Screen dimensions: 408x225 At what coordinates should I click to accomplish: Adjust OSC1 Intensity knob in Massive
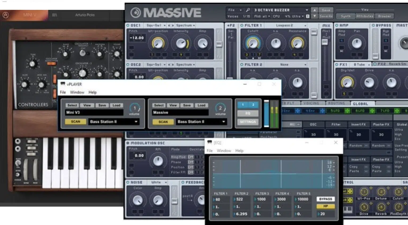(181, 43)
